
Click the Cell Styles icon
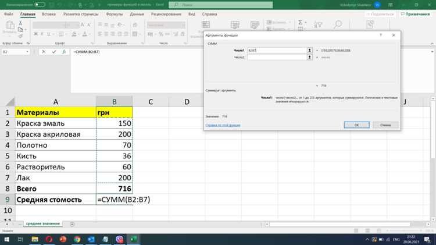pos(255,25)
